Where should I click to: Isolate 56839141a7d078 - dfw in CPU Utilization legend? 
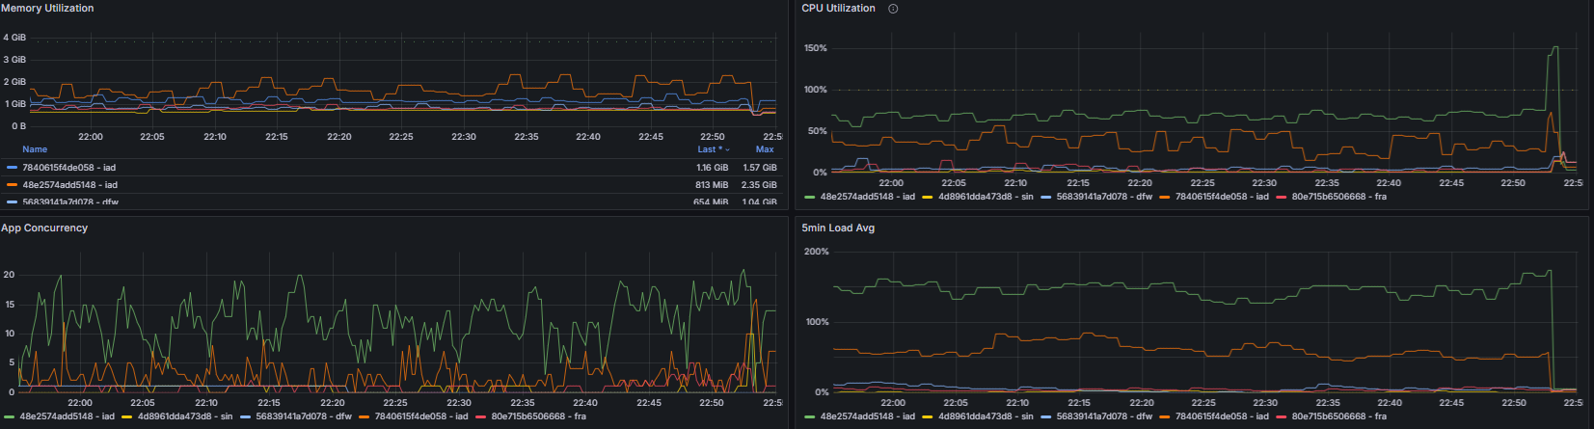pos(1104,197)
